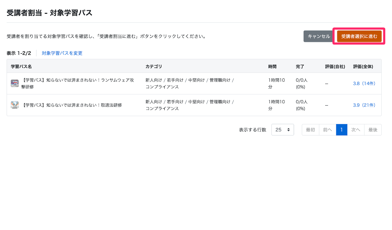This screenshot has height=230, width=392.
Task: Select the 取適法研修 learning path name
Action: click(x=72, y=105)
